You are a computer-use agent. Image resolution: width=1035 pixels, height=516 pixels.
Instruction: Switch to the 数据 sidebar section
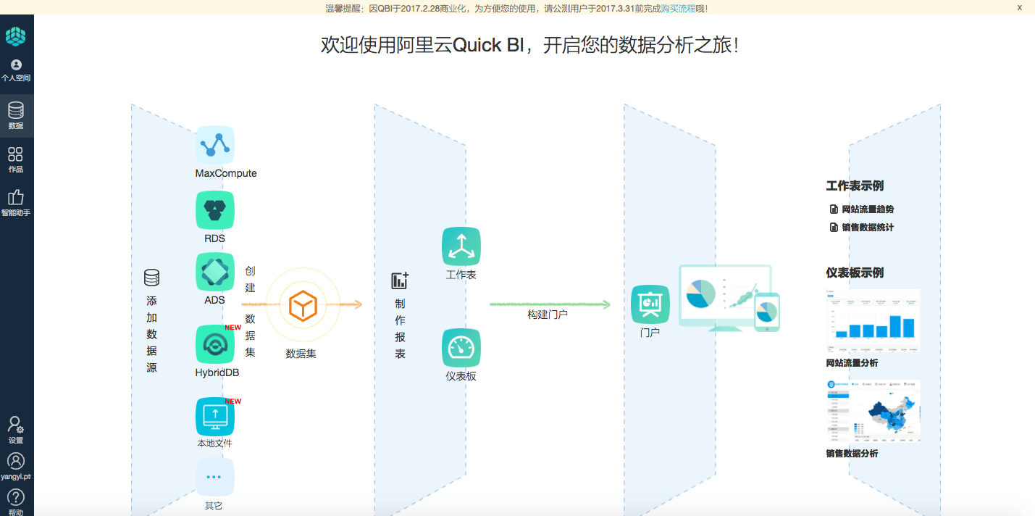[16, 115]
